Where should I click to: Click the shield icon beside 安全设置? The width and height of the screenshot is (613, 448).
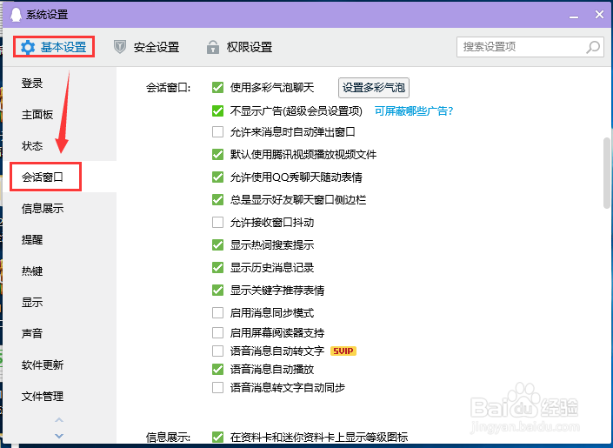[x=120, y=47]
